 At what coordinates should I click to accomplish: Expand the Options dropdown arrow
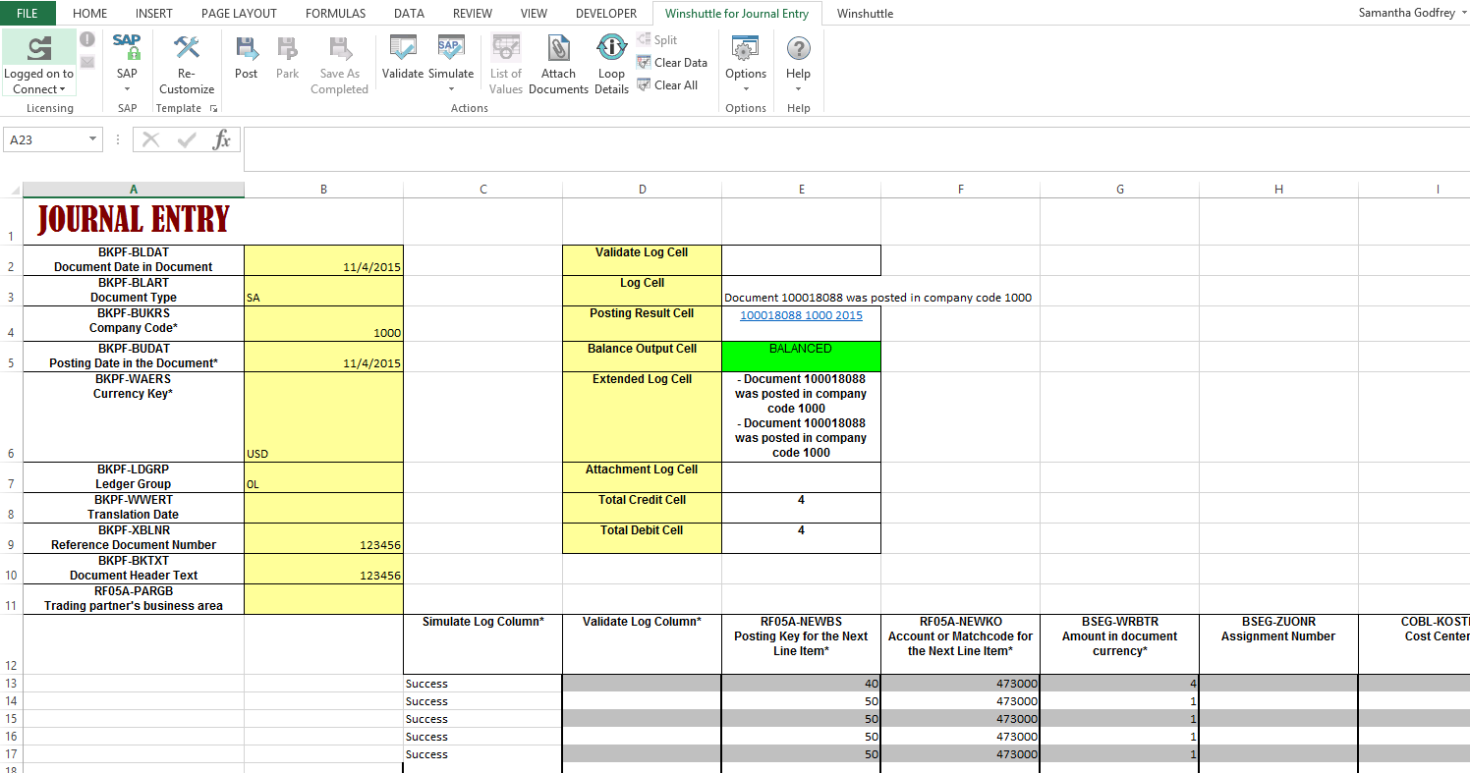point(746,89)
